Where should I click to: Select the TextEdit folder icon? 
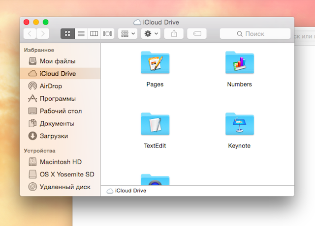155,124
